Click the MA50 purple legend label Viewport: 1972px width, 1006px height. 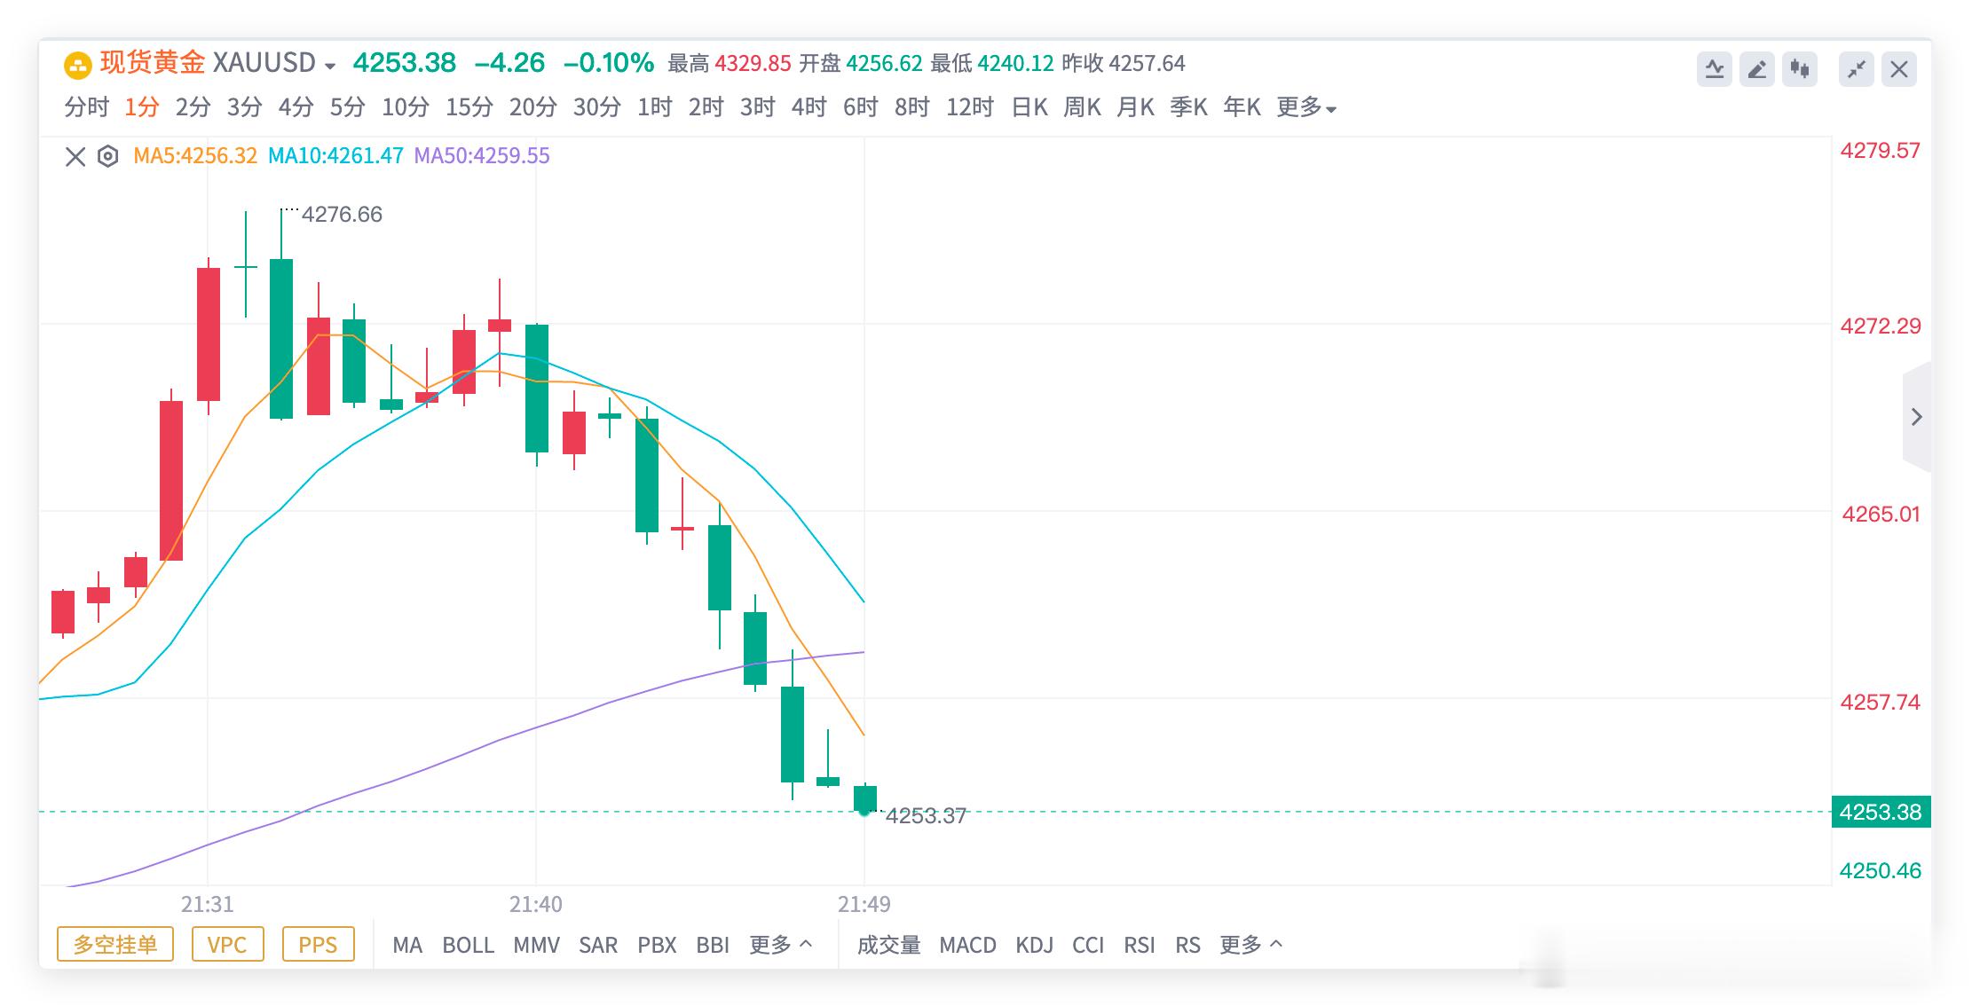pos(482,156)
